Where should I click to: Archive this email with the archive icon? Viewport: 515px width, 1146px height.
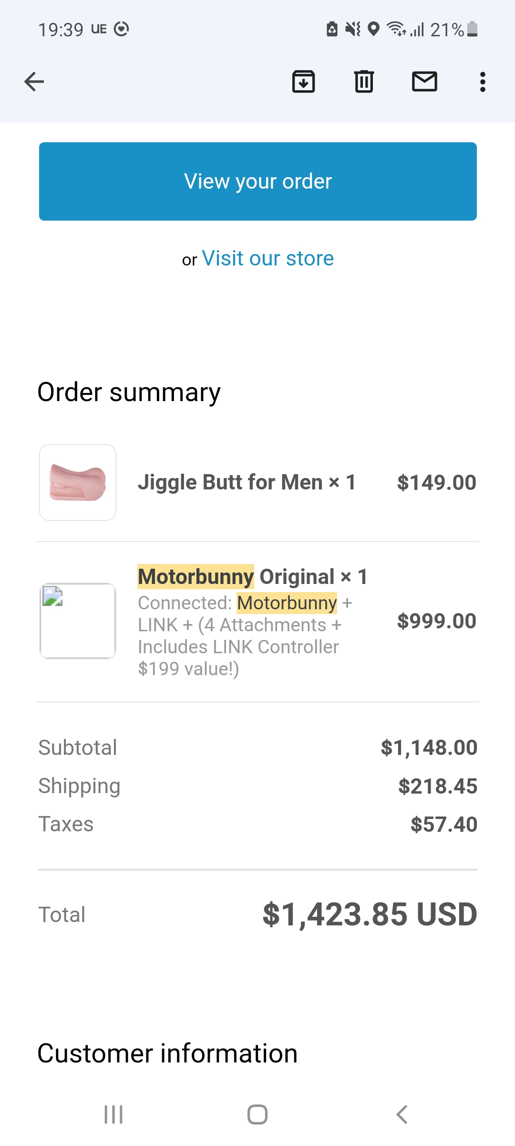(x=303, y=82)
